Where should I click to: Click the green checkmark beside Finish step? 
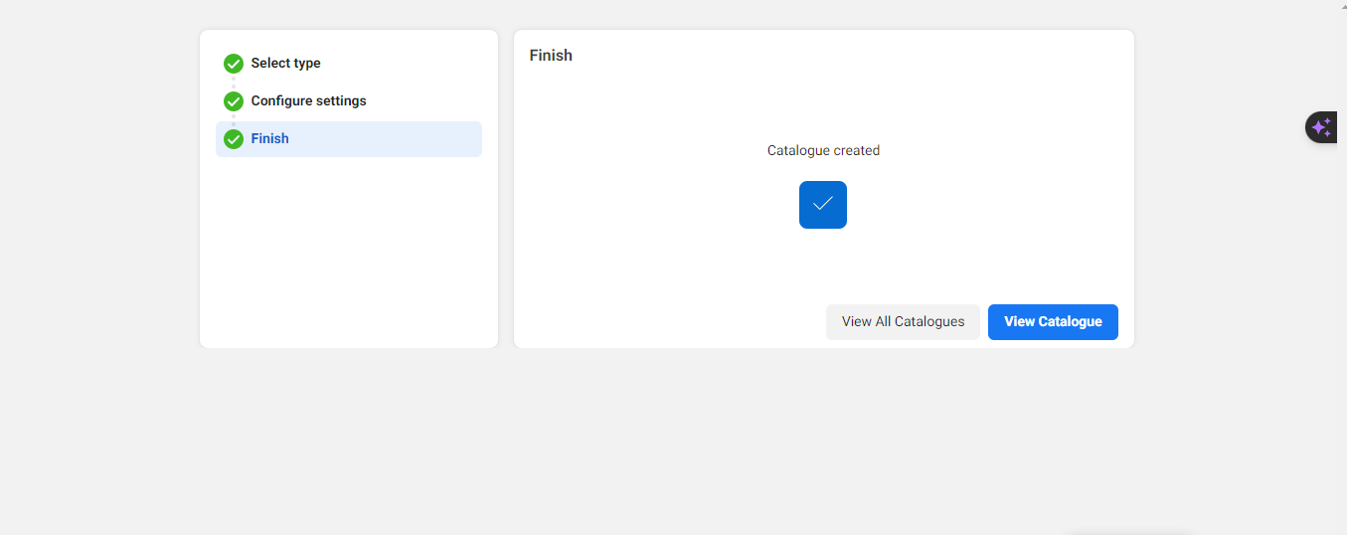point(234,139)
